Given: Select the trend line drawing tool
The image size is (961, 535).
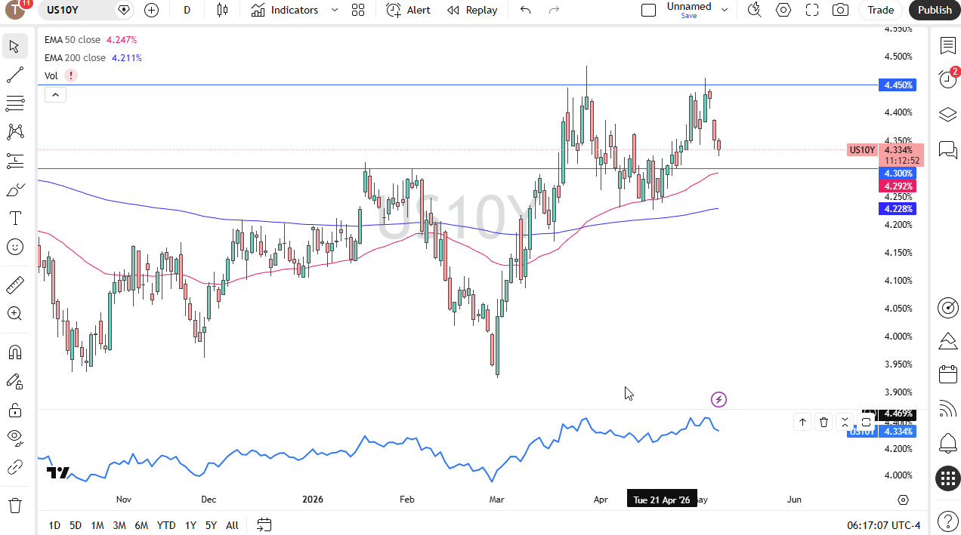Looking at the screenshot, I should pyautogui.click(x=14, y=75).
